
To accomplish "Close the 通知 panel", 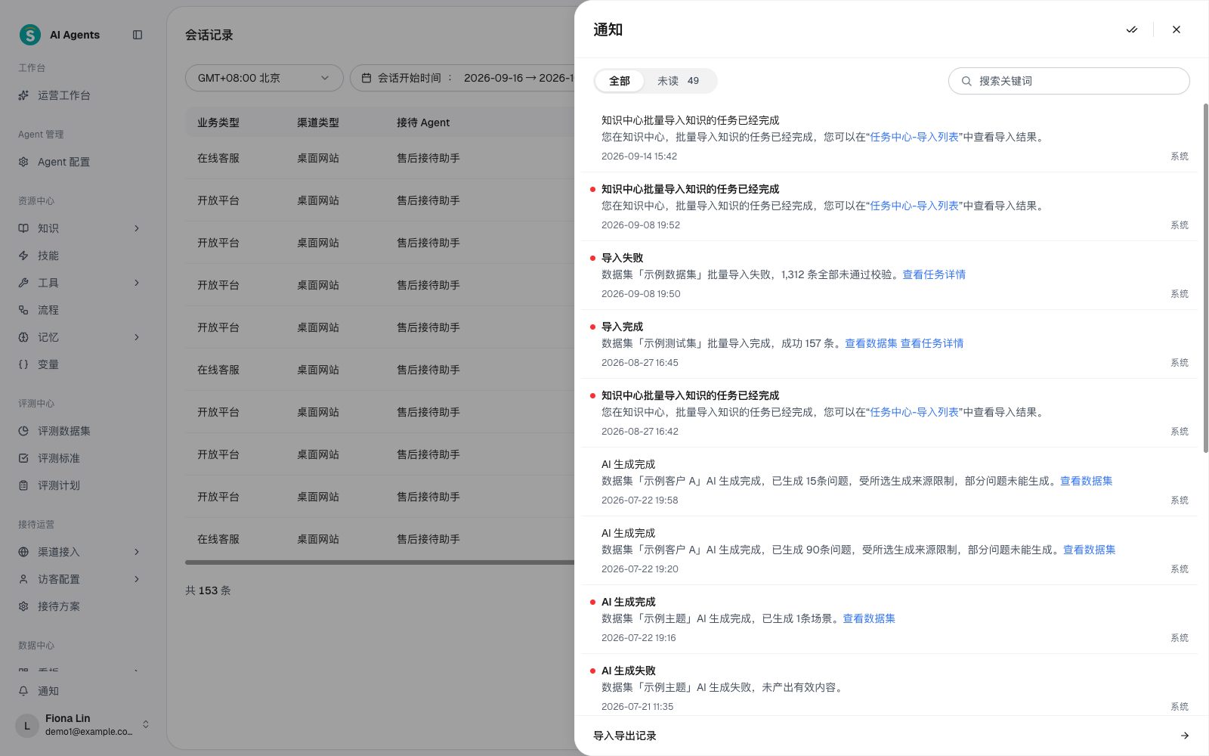I will pyautogui.click(x=1177, y=29).
